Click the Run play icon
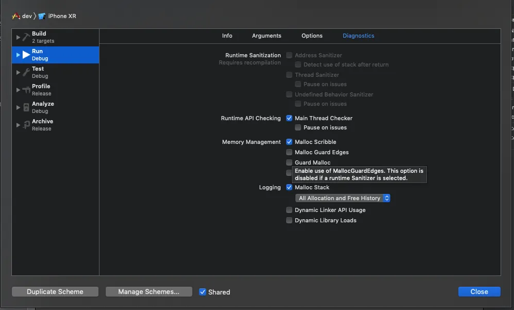This screenshot has height=310, width=514. click(26, 55)
